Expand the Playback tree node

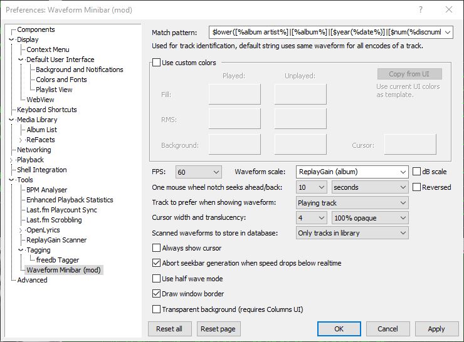[12, 160]
